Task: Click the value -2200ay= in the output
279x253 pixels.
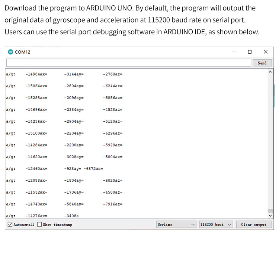Action: pos(74,145)
